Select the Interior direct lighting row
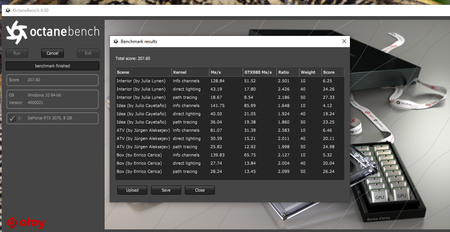Image resolution: width=450 pixels, height=232 pixels. tap(230, 89)
